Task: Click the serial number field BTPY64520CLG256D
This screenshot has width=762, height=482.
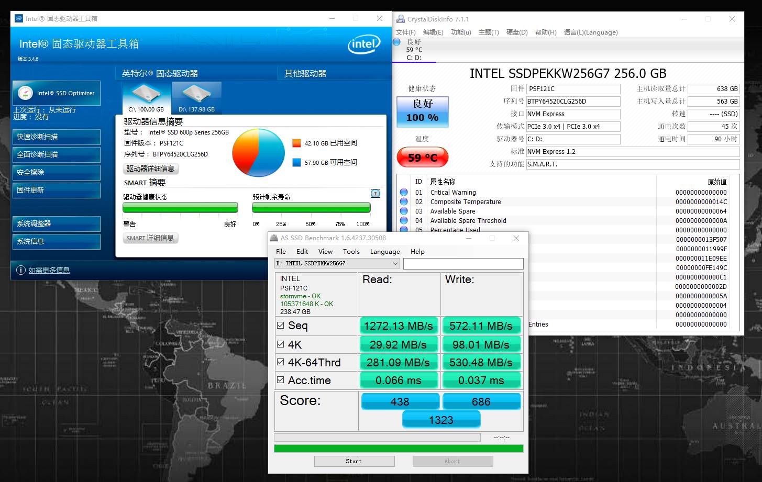Action: 573,102
